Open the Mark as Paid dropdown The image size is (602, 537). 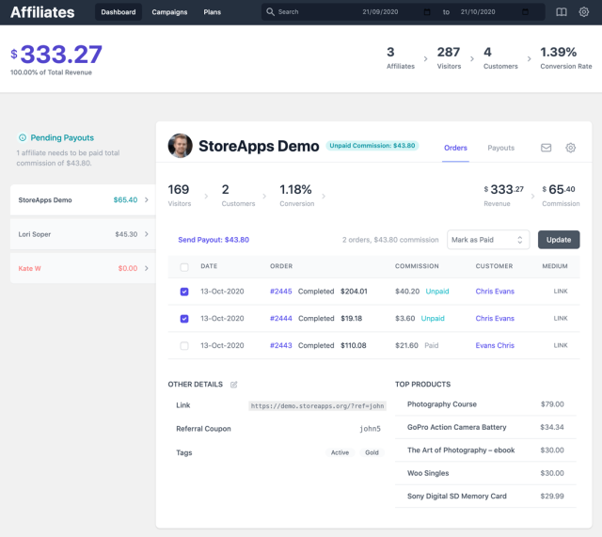[488, 240]
